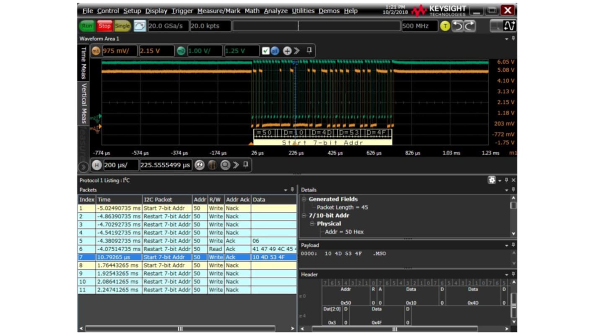The height and width of the screenshot is (334, 595).
Task: Click the I2C Packet column header
Action: coord(167,200)
